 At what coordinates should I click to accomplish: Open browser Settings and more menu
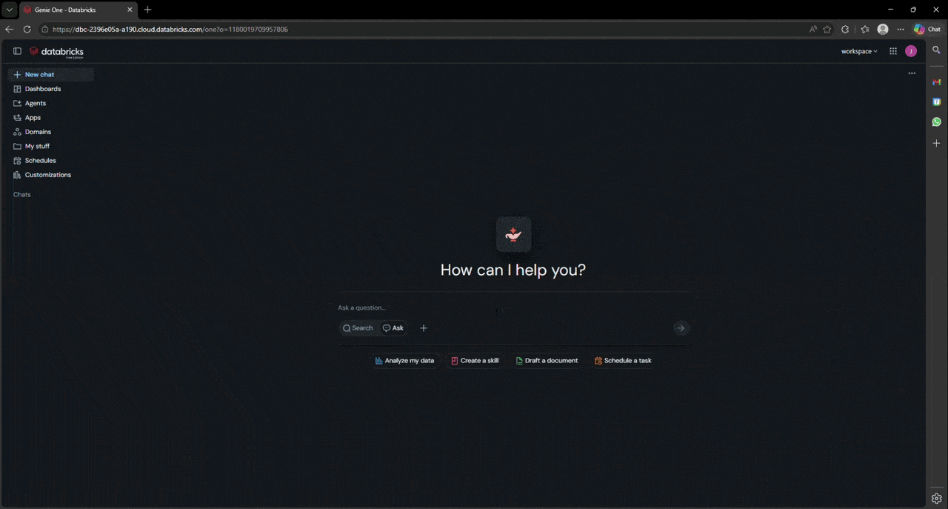[x=901, y=30]
